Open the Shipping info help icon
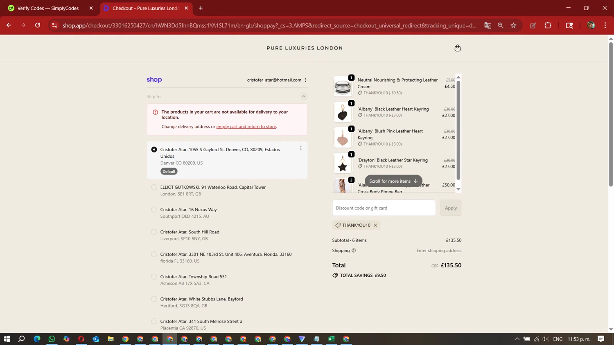Viewport: 614px width, 345px height. (x=354, y=251)
